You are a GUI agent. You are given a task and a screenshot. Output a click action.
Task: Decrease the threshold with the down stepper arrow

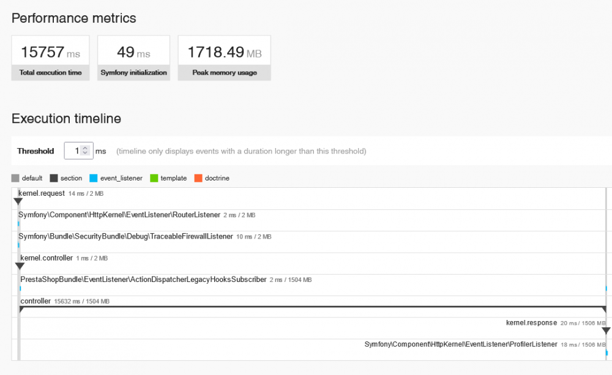tap(86, 154)
